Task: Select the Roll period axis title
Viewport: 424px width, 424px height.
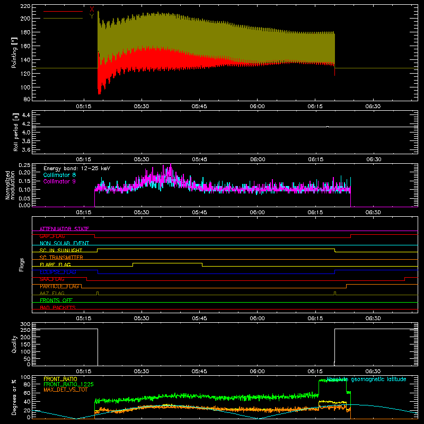Action: pyautogui.click(x=15, y=132)
